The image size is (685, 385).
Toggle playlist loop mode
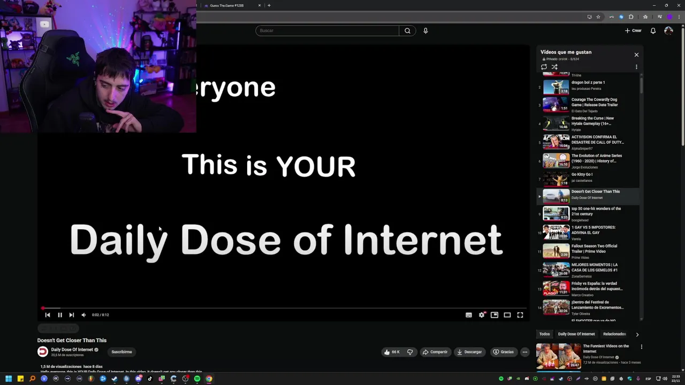click(x=544, y=67)
